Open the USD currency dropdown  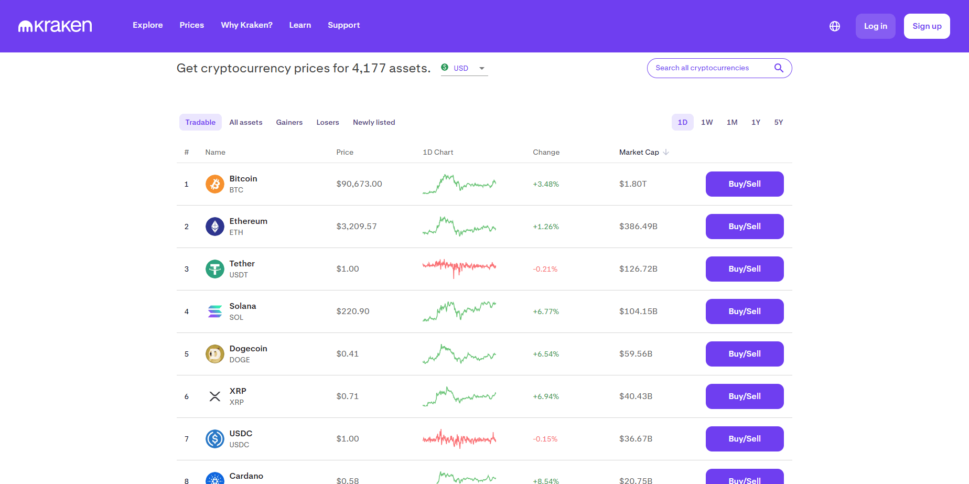pos(465,68)
